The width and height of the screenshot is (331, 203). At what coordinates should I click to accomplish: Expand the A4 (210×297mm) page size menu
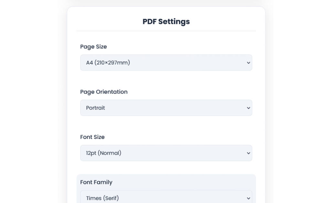click(x=166, y=63)
